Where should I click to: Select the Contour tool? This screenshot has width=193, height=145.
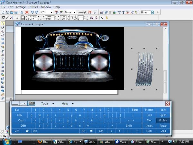(x=3, y=71)
